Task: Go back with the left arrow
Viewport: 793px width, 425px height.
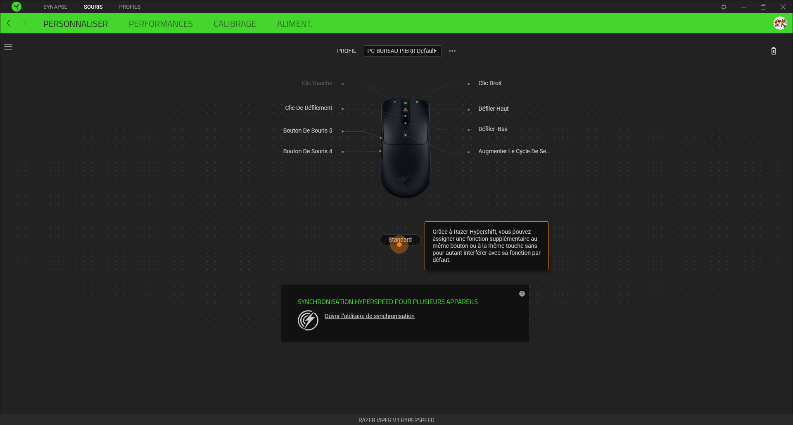Action: [9, 23]
